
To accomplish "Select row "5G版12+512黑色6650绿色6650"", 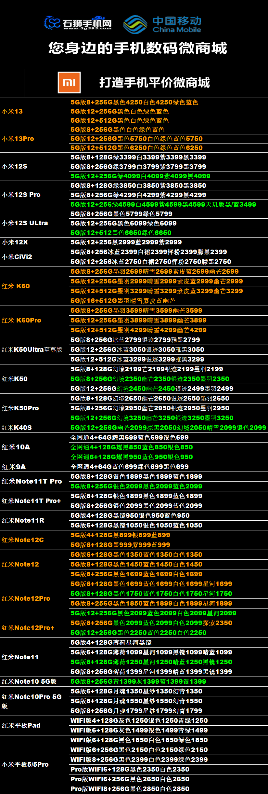I will click(169, 233).
